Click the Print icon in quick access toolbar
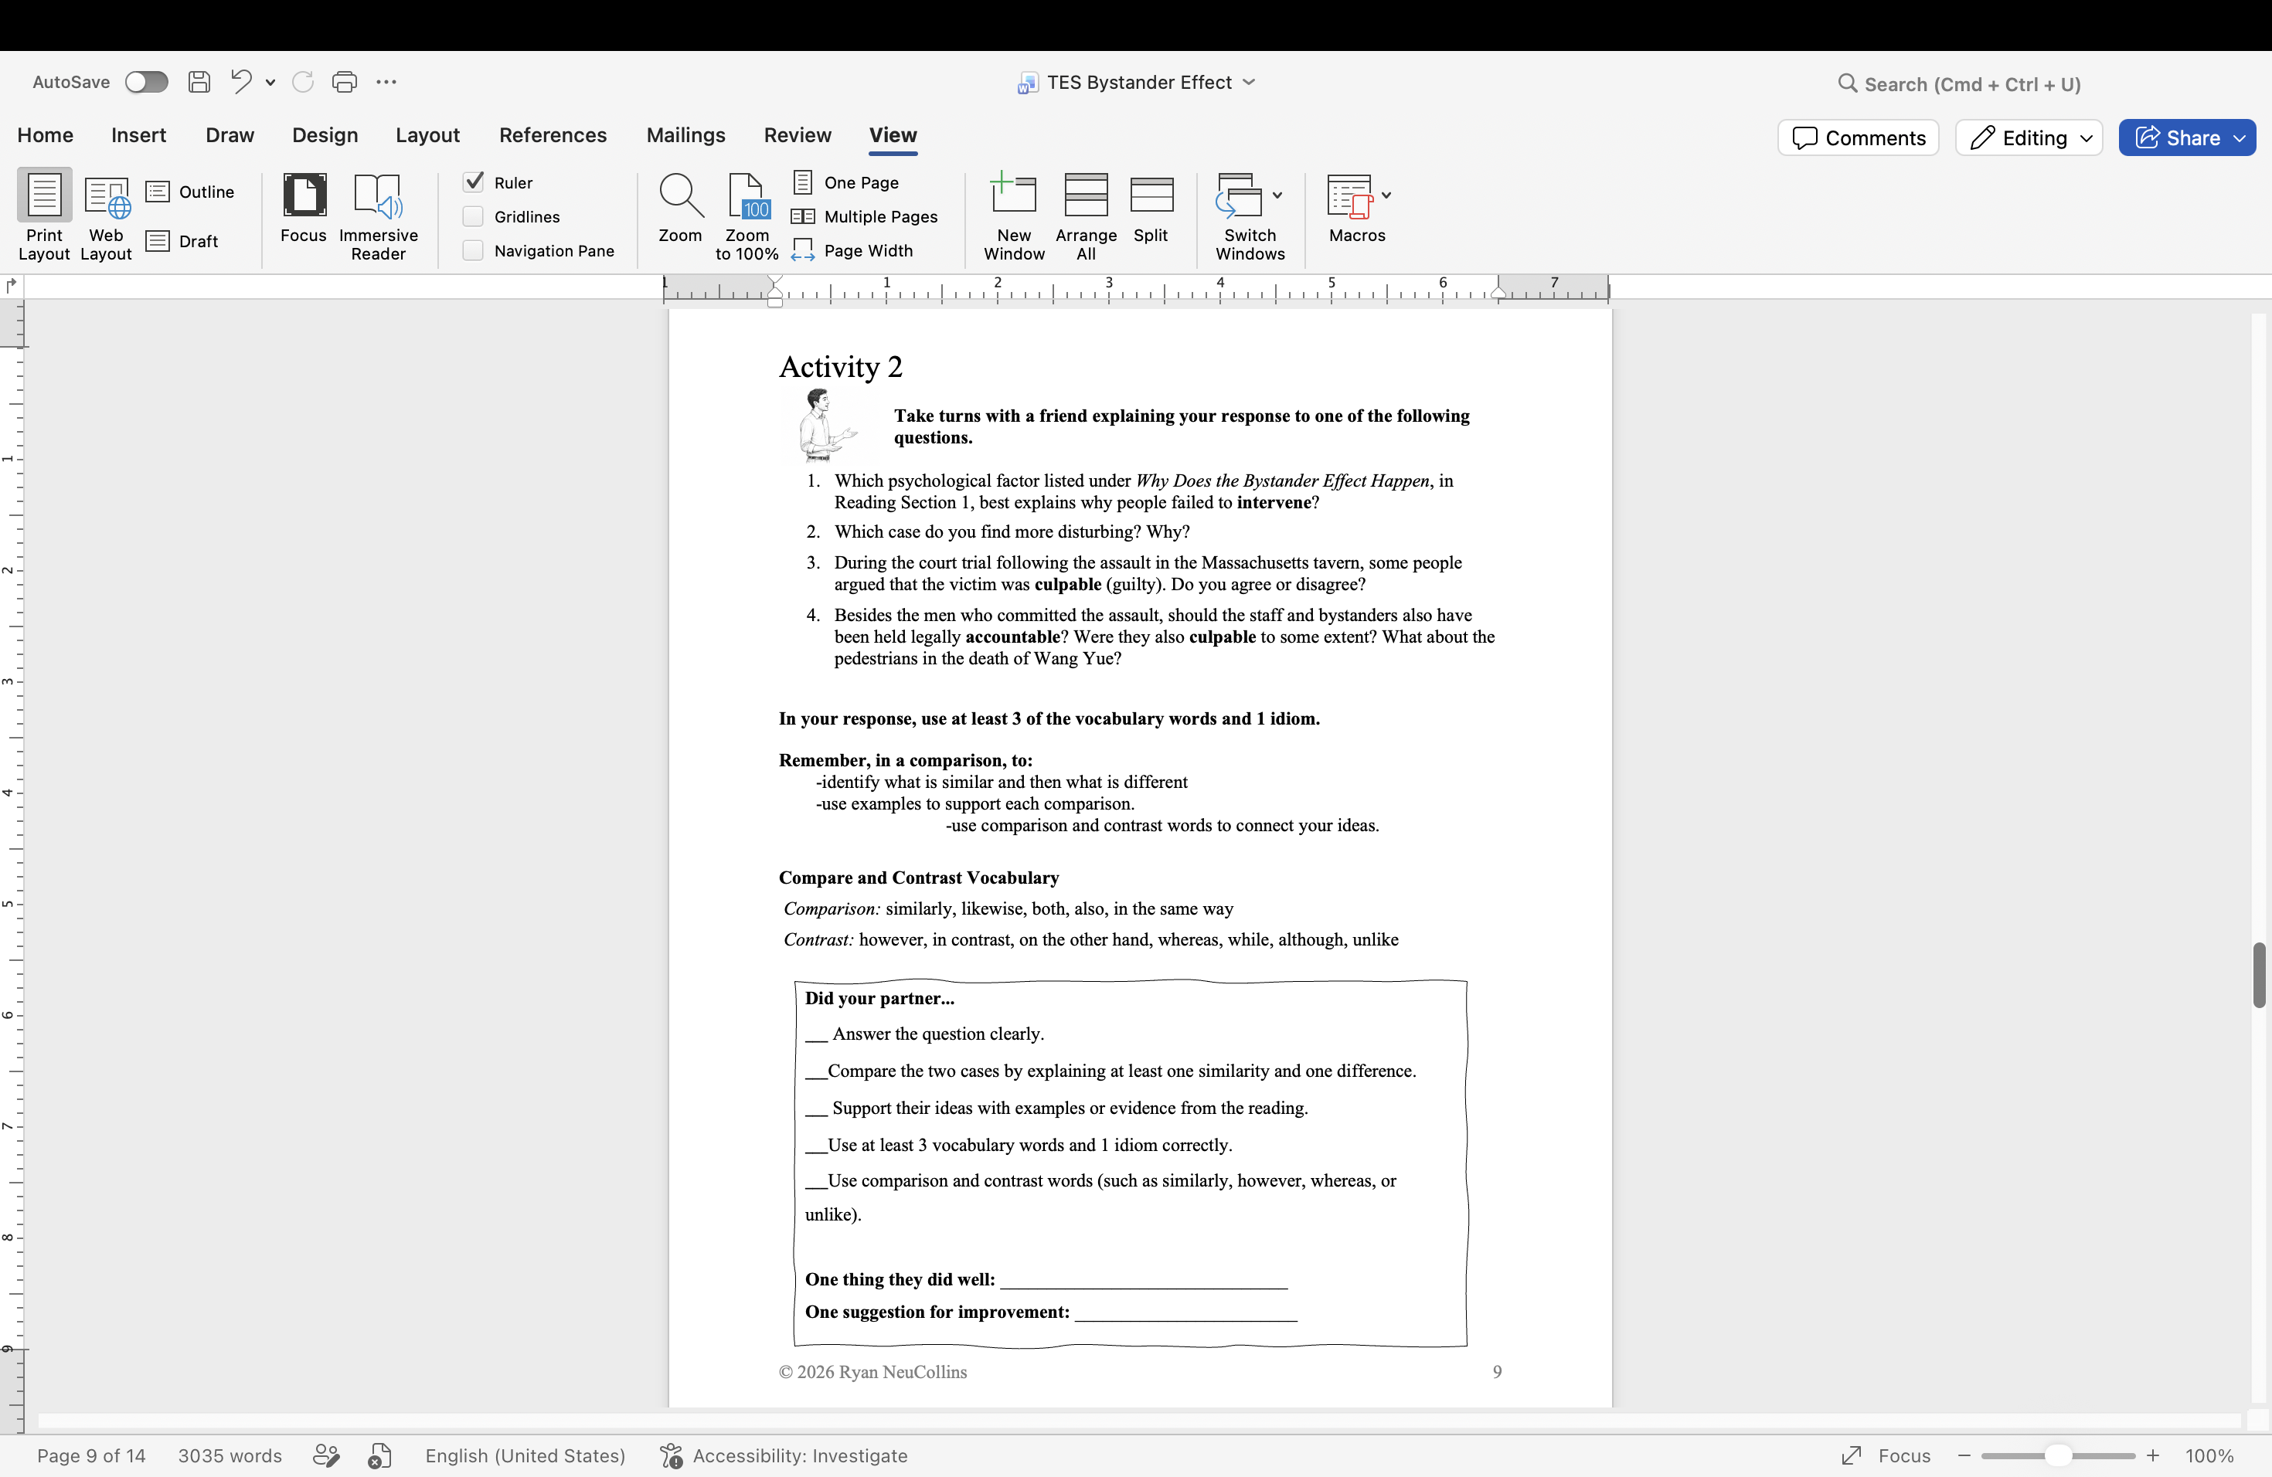Image resolution: width=2272 pixels, height=1477 pixels. pyautogui.click(x=345, y=82)
